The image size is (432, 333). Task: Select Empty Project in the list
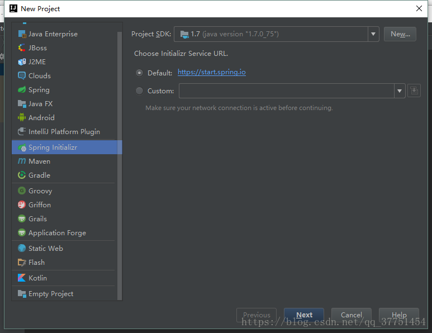pos(64,294)
